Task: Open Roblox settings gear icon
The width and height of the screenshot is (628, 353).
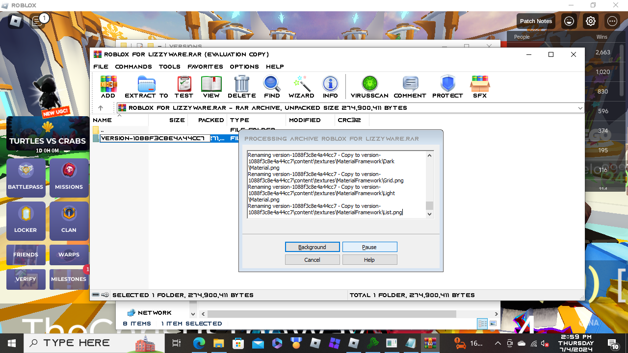Action: point(590,21)
